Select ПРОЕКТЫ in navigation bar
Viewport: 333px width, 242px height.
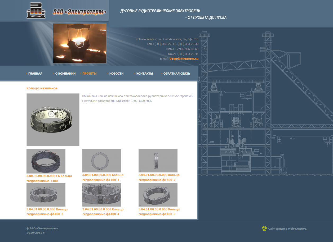click(x=89, y=74)
